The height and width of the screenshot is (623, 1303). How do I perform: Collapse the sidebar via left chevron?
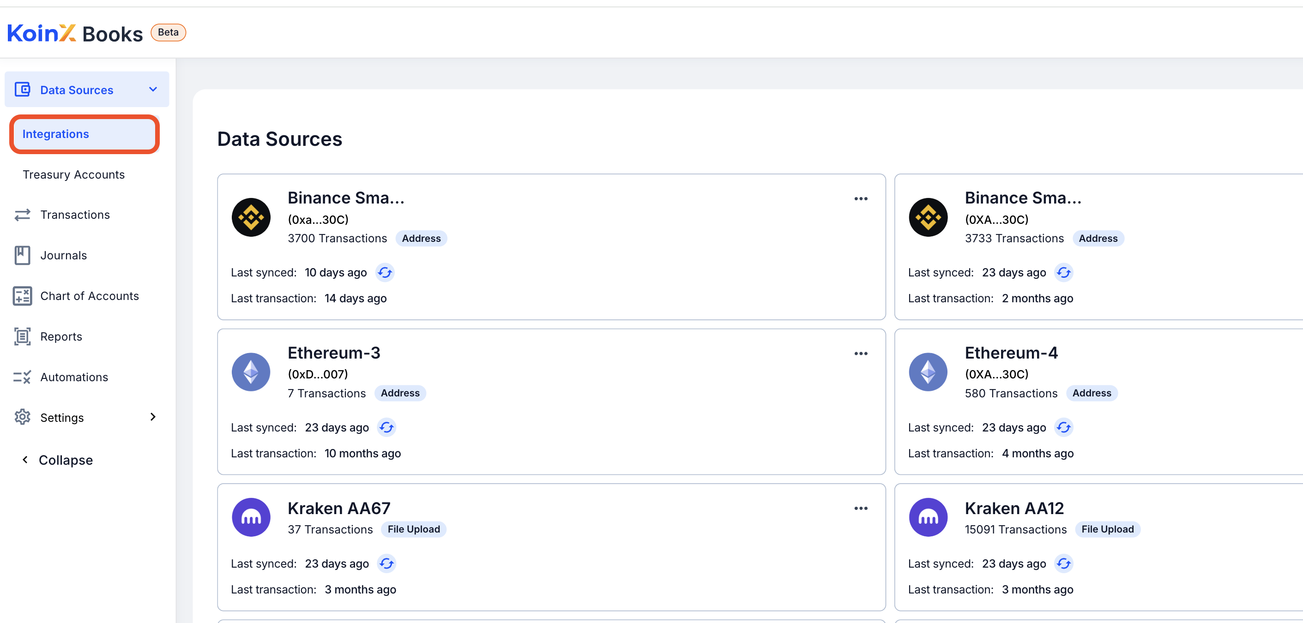click(25, 460)
